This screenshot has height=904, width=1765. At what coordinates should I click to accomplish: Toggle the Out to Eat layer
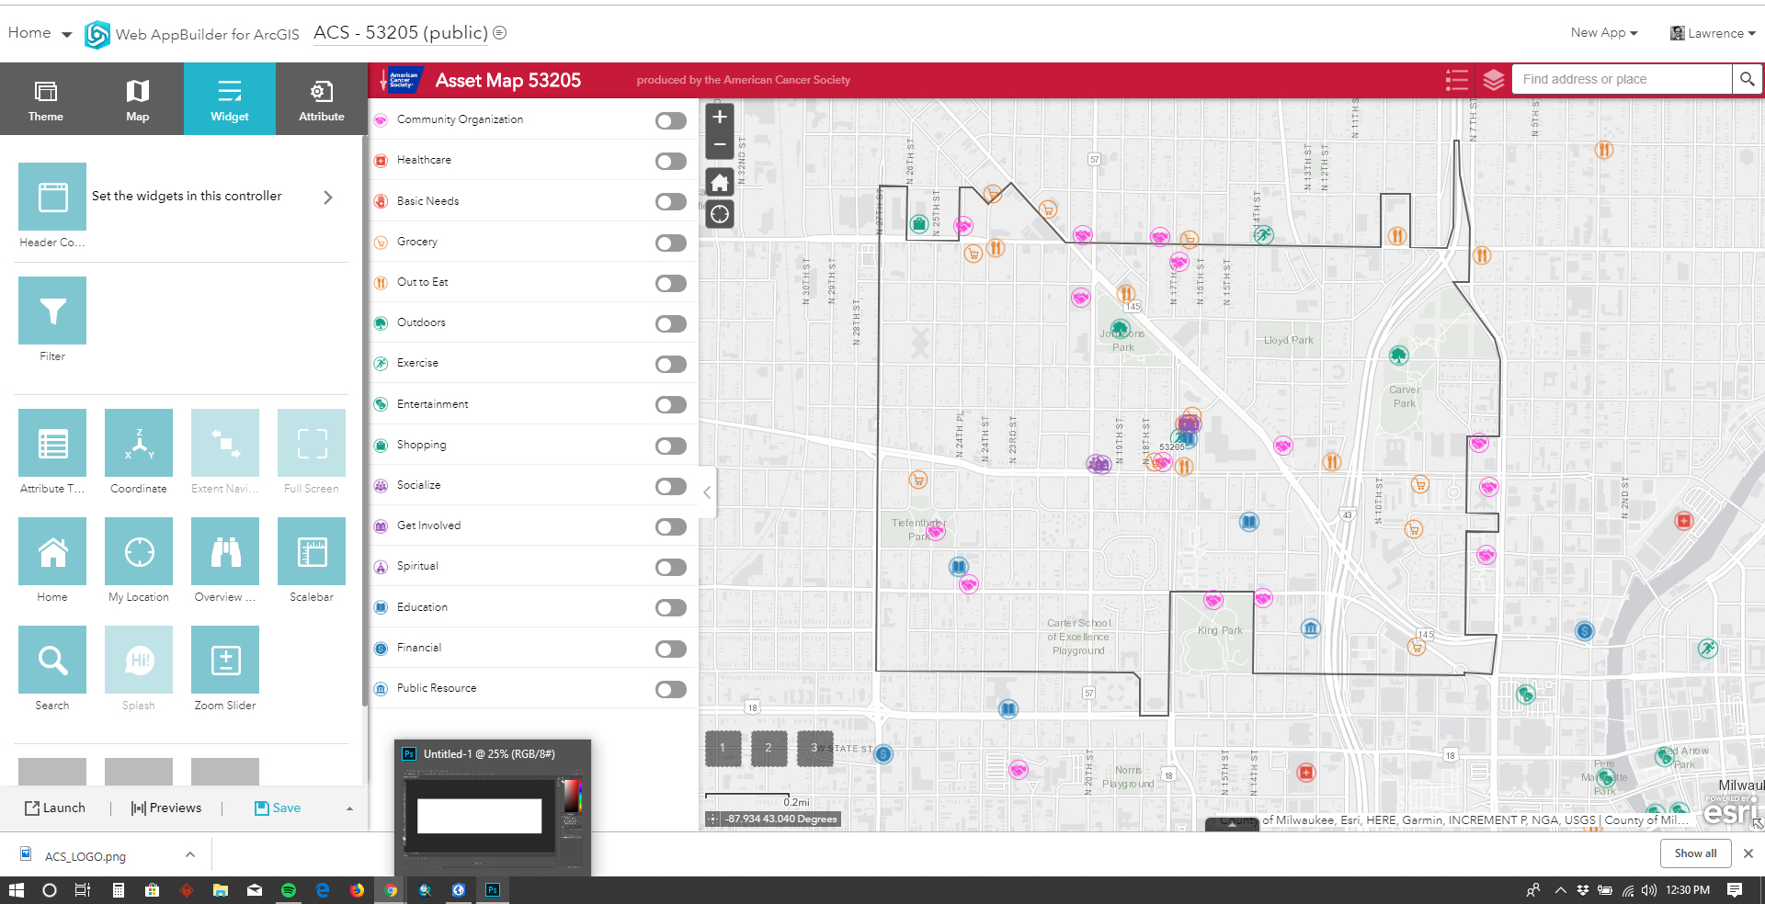671,284
